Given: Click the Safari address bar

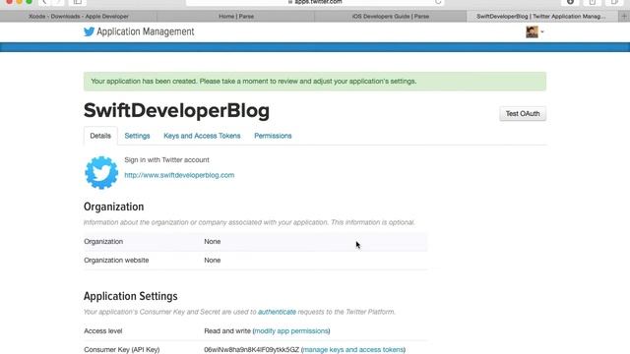Looking at the screenshot, I should tap(315, 2).
